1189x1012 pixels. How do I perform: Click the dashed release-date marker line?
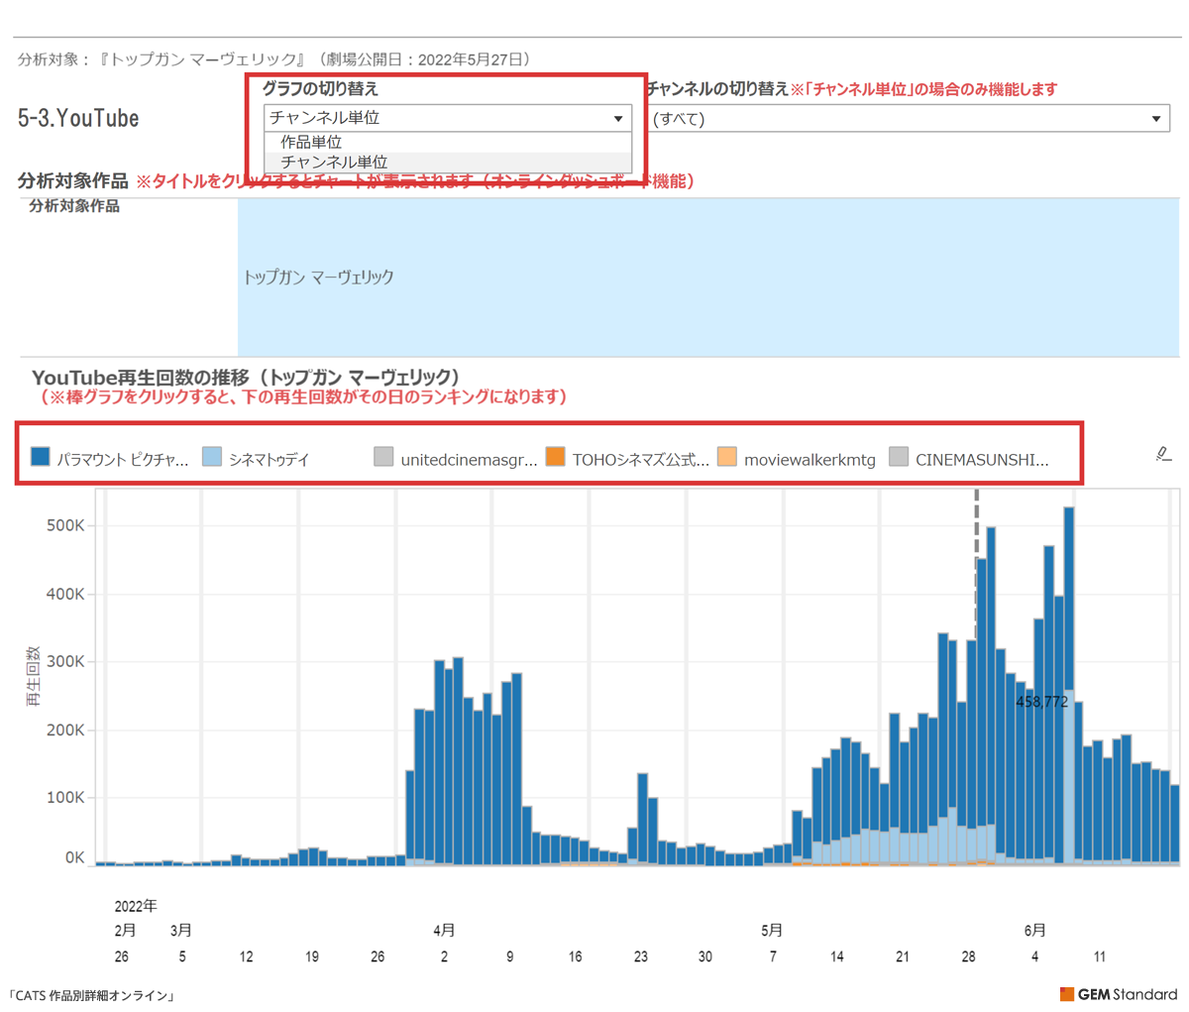(976, 563)
